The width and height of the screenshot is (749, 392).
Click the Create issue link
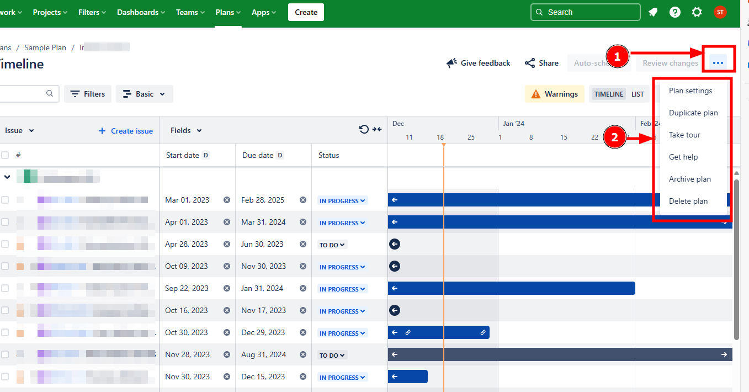(125, 131)
